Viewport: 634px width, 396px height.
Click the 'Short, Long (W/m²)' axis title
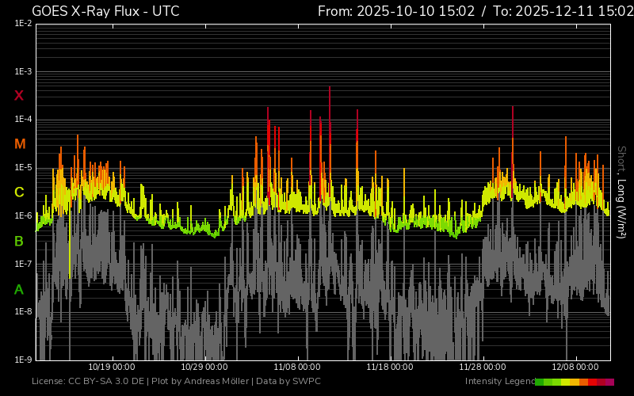coord(621,192)
